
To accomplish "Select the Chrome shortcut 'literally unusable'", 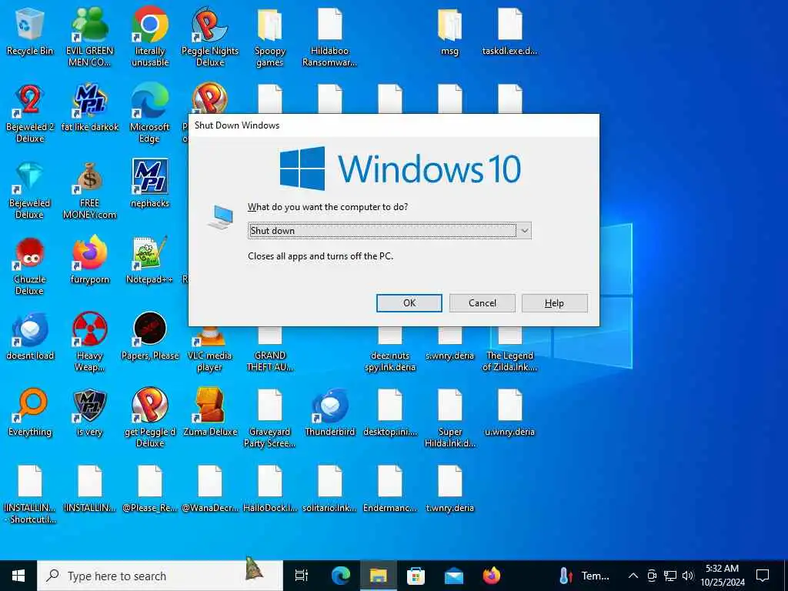I will click(150, 37).
